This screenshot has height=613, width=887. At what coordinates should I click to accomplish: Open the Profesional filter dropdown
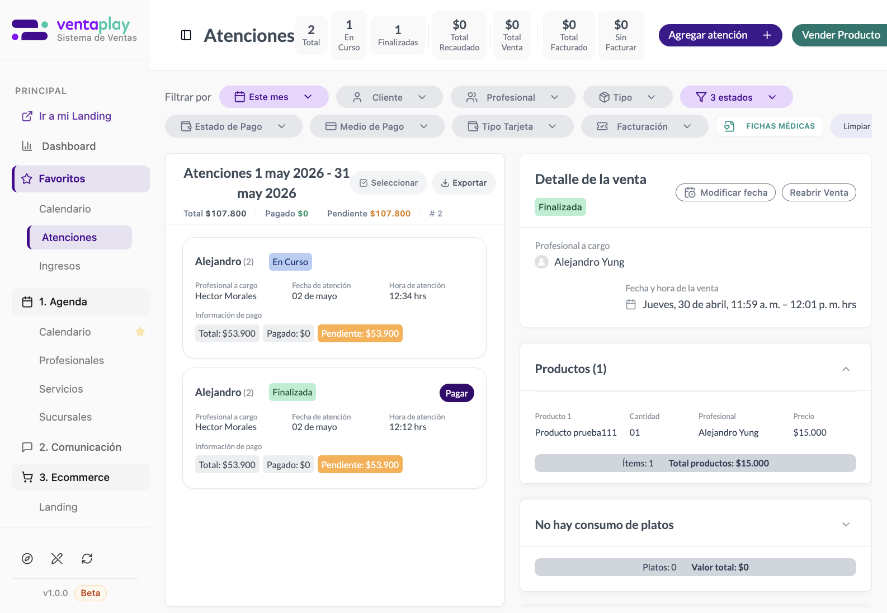point(513,97)
